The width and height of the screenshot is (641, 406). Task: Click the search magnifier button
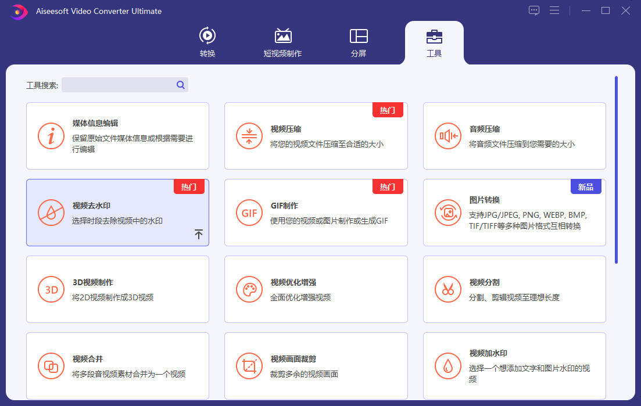[x=180, y=85]
